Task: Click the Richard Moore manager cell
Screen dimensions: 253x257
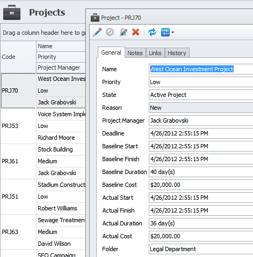Action: point(61,138)
